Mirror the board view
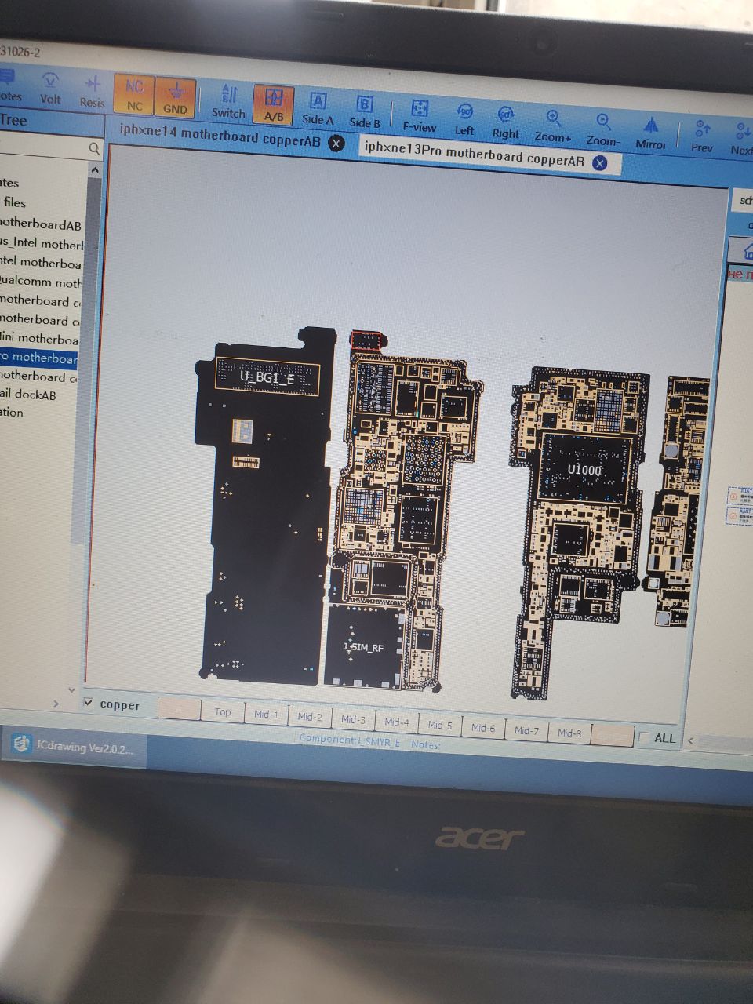 click(651, 133)
